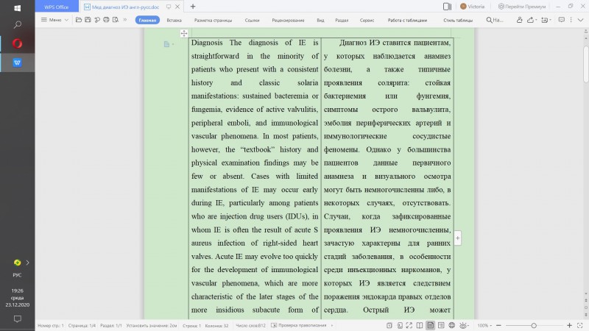Close the Мед диагноз ИЭ document tab
The image size is (589, 331).
[177, 7]
